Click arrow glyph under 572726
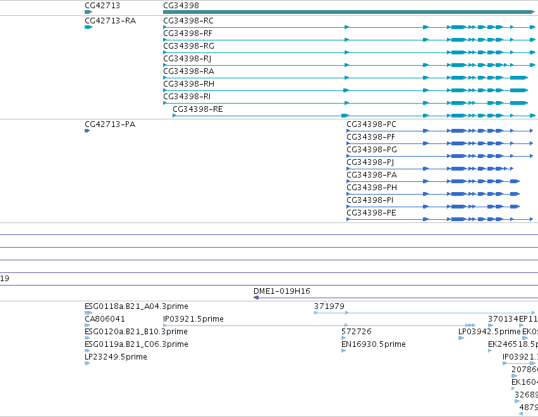The width and height of the screenshot is (538, 417). 344,338
